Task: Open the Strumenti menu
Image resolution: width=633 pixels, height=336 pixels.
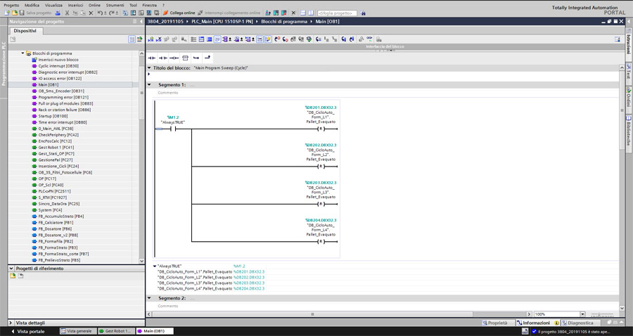Action: pyautogui.click(x=115, y=5)
